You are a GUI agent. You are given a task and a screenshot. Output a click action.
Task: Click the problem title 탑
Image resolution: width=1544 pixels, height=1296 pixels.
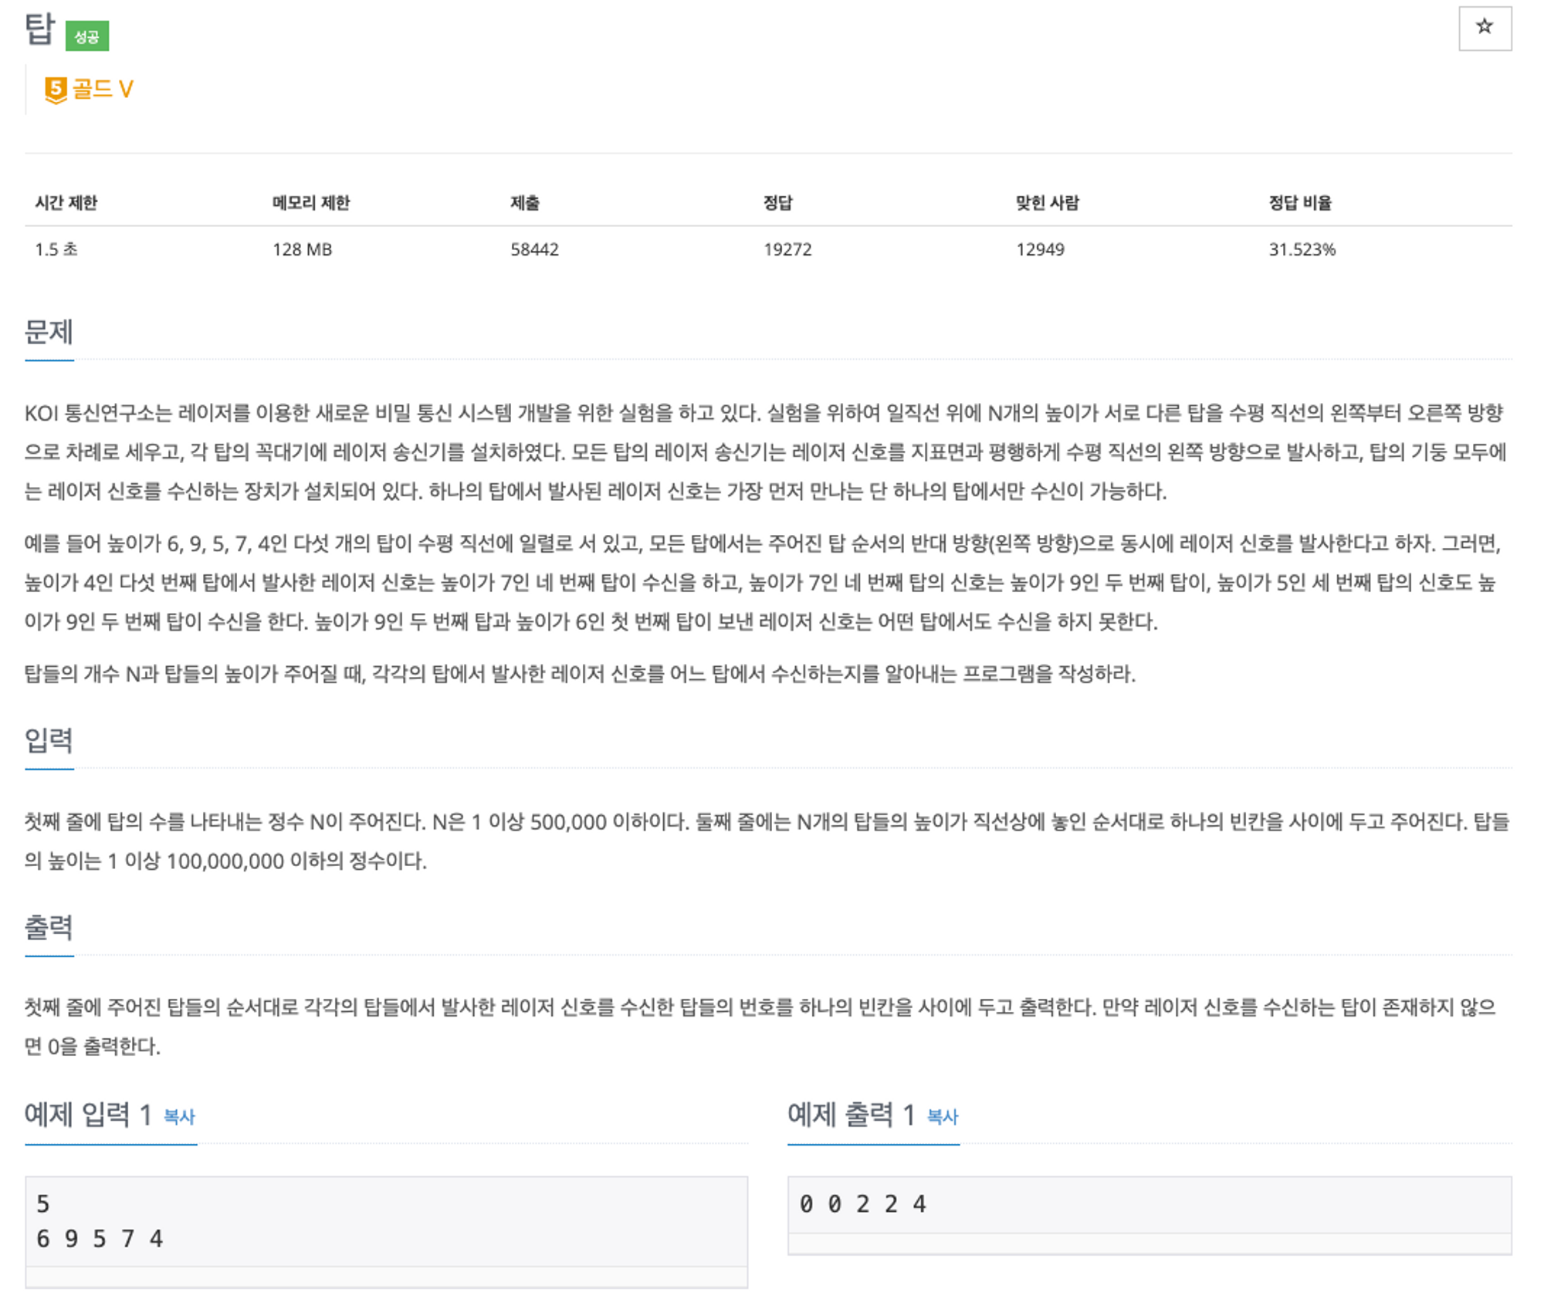[40, 29]
